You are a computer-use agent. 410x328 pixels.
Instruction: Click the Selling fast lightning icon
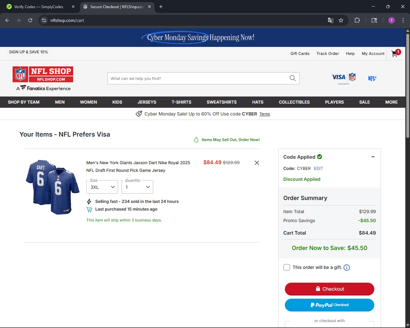89,202
